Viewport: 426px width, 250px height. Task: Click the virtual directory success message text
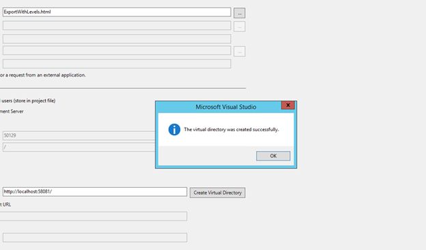pos(231,130)
